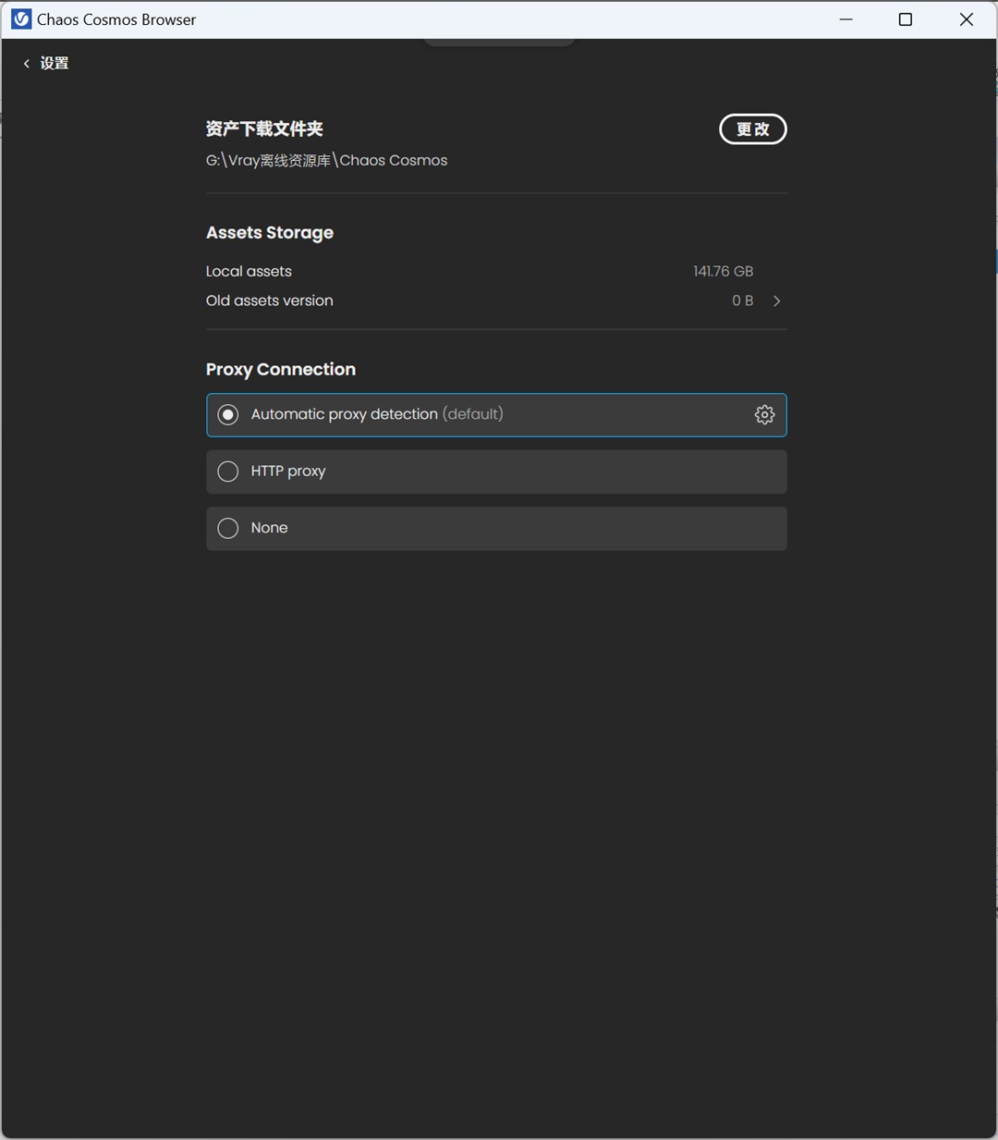Click the asset folder path text
The height and width of the screenshot is (1140, 998).
pyautogui.click(x=326, y=160)
